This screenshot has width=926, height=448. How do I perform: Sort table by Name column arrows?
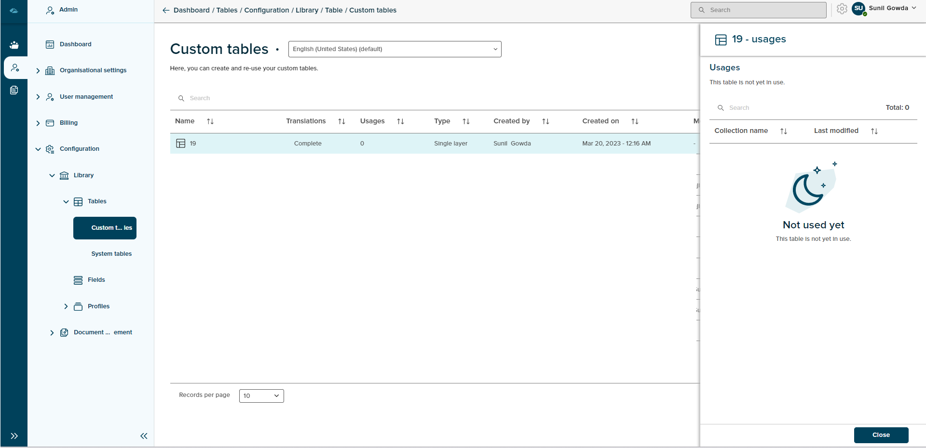coord(210,121)
